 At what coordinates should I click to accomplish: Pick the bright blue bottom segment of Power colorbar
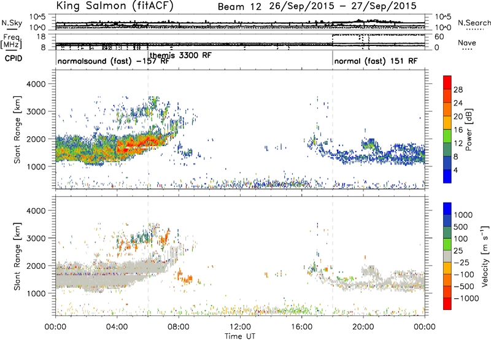(x=447, y=176)
